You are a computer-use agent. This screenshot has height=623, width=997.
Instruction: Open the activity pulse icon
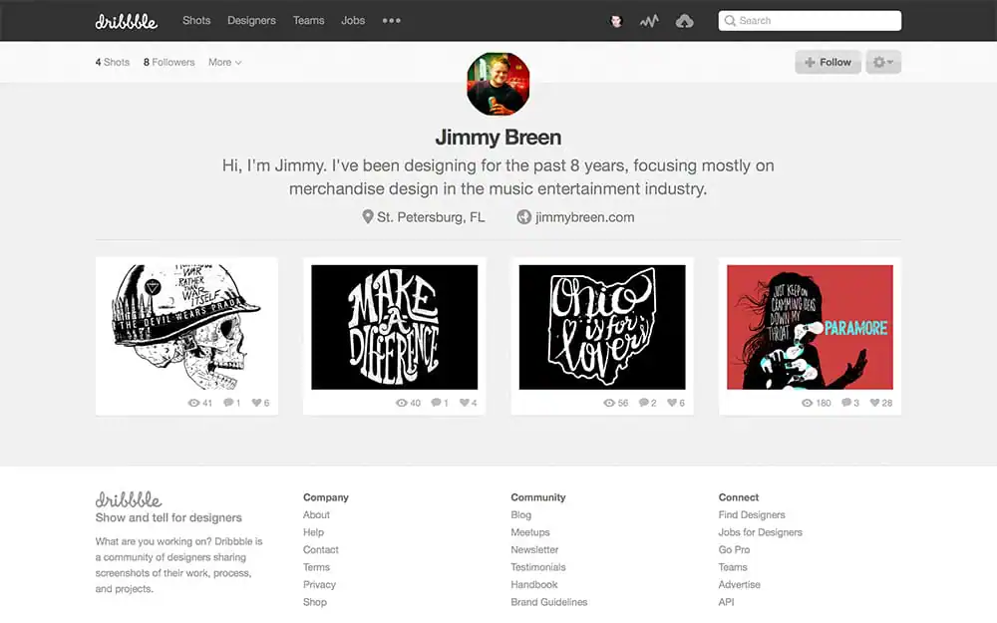649,21
